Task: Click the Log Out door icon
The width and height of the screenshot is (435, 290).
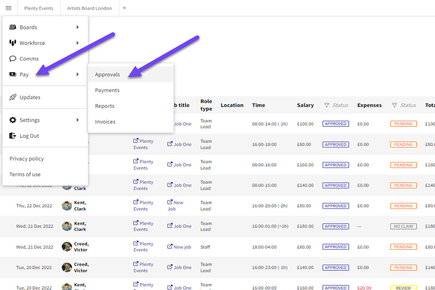Action: (x=13, y=136)
